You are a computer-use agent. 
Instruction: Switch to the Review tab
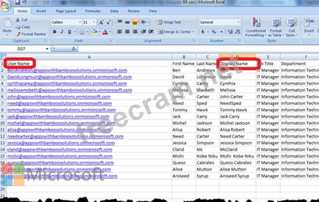click(x=133, y=11)
